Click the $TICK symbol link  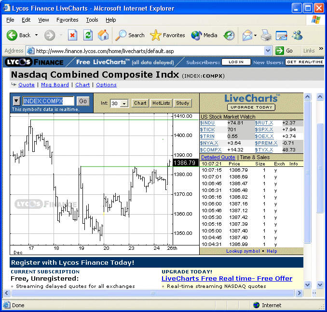[x=207, y=130]
